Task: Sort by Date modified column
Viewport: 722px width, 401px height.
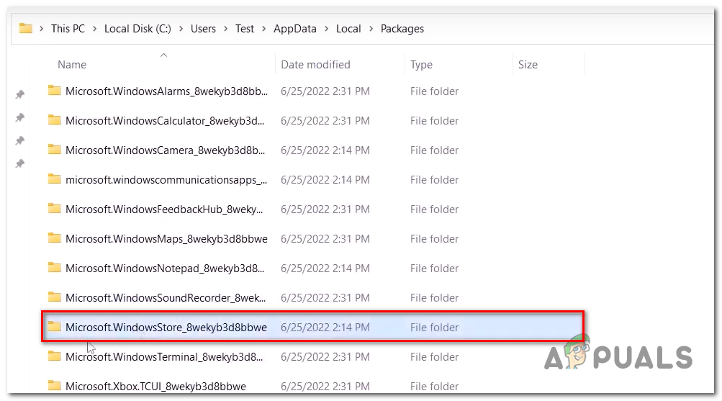Action: click(x=315, y=65)
